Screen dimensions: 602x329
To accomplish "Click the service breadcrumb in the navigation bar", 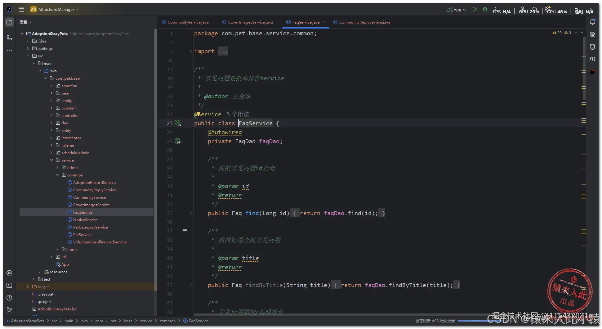I will 146,321.
